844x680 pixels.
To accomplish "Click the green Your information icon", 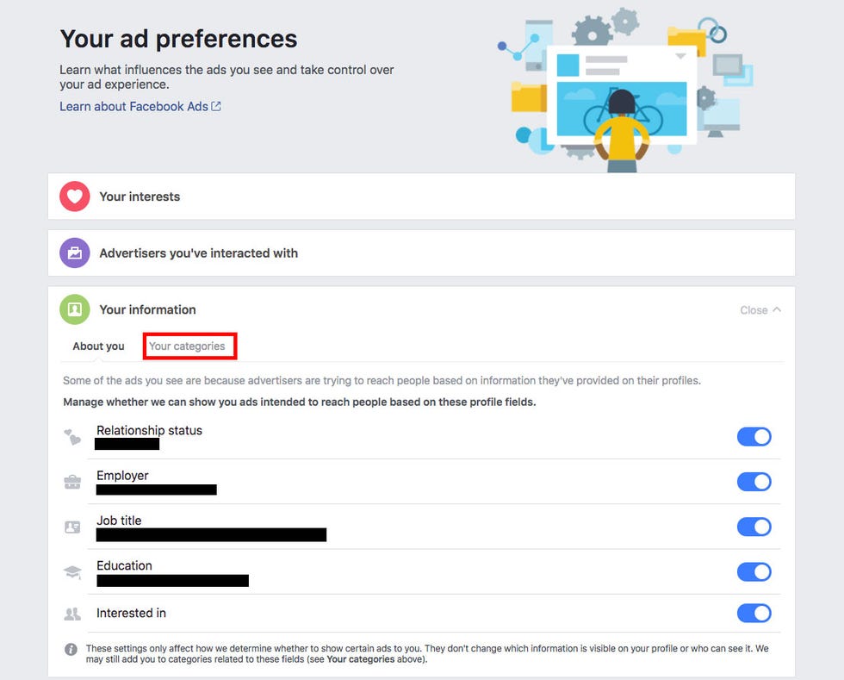I will 75,309.
